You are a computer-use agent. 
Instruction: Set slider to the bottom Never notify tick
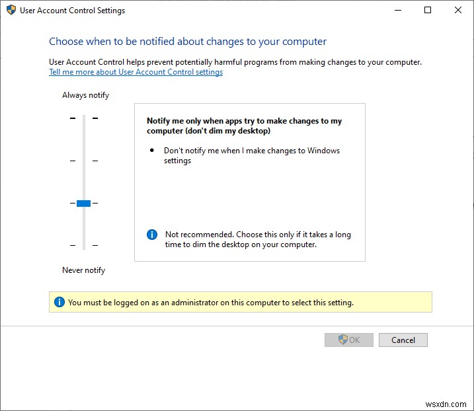(x=84, y=245)
